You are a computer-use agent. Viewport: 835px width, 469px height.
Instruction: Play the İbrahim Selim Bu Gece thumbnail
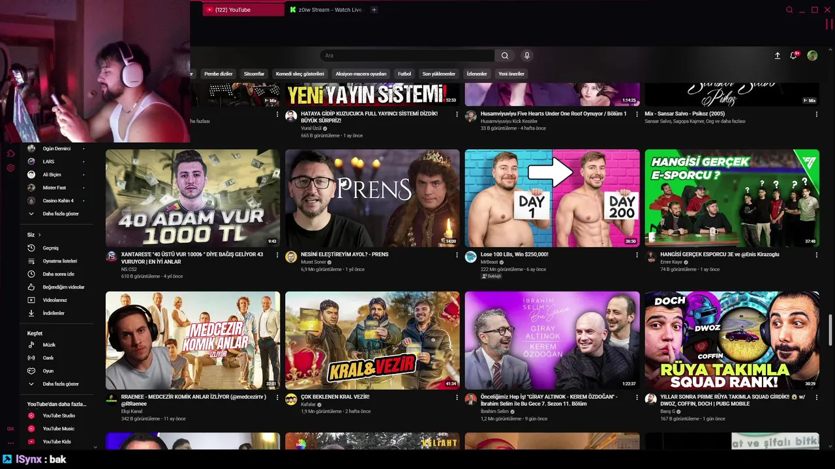553,340
